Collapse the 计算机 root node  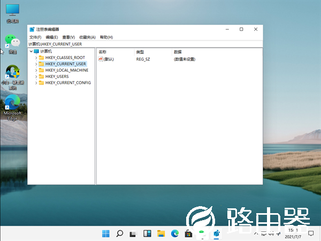click(x=31, y=51)
